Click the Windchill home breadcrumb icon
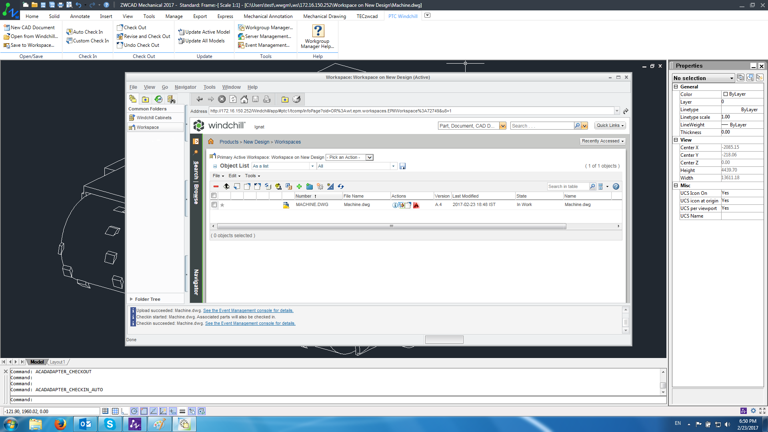 click(x=211, y=141)
